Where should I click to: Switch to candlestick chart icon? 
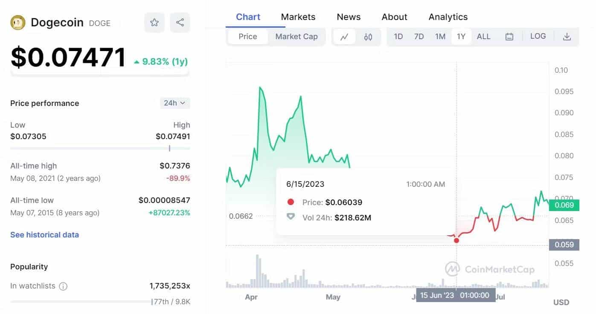point(368,37)
